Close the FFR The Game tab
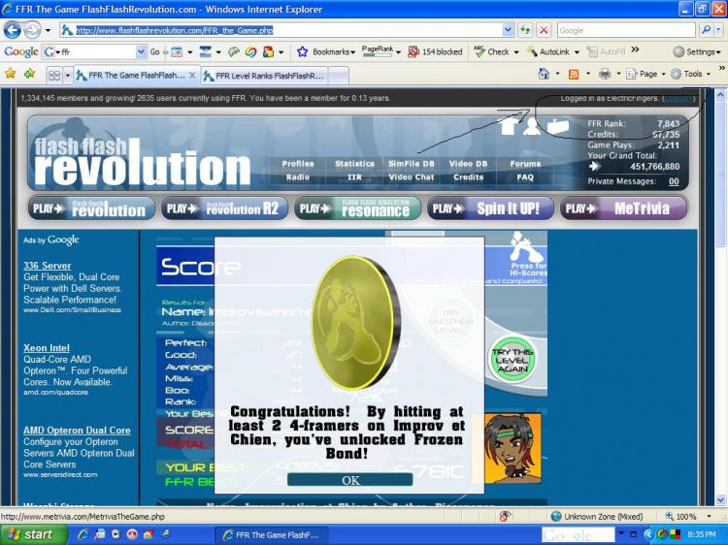Screen dimensions: 728x545 (x=193, y=75)
